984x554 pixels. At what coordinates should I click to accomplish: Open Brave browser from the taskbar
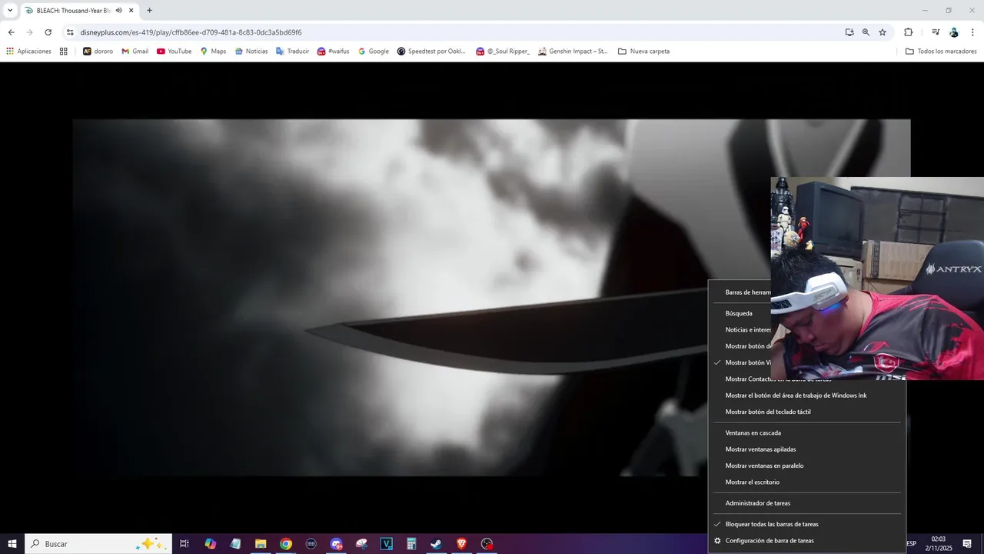click(461, 544)
